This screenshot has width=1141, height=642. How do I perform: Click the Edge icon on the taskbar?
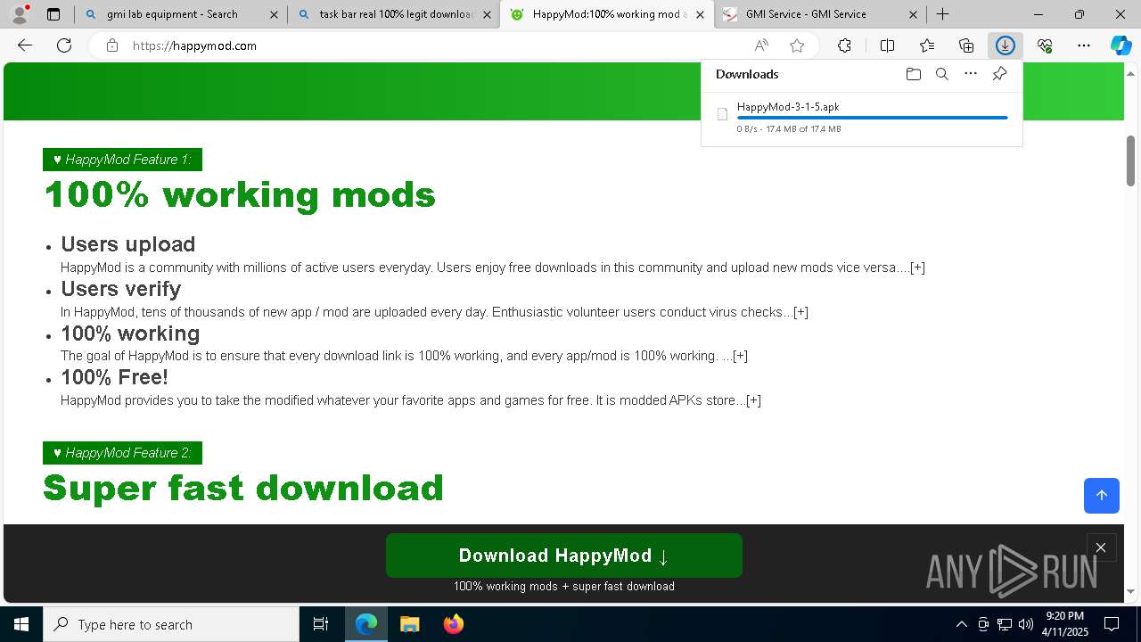coord(366,624)
